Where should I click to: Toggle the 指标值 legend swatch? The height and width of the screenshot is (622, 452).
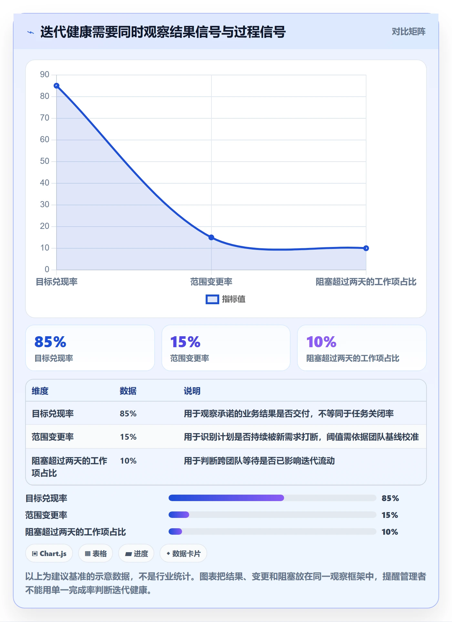[212, 299]
